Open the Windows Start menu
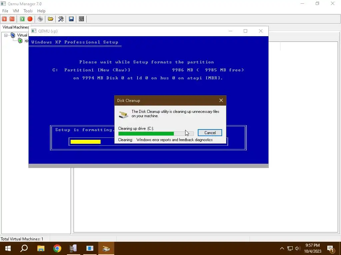The height and width of the screenshot is (255, 341). coord(8,248)
